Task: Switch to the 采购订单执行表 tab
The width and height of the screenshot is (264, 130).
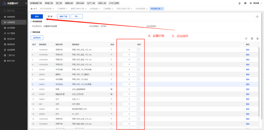Action: [x=123, y=8]
